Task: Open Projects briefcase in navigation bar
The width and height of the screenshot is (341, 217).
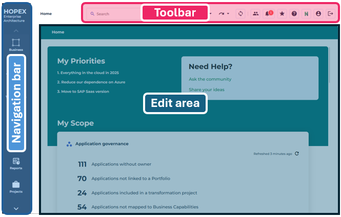Action: click(16, 187)
